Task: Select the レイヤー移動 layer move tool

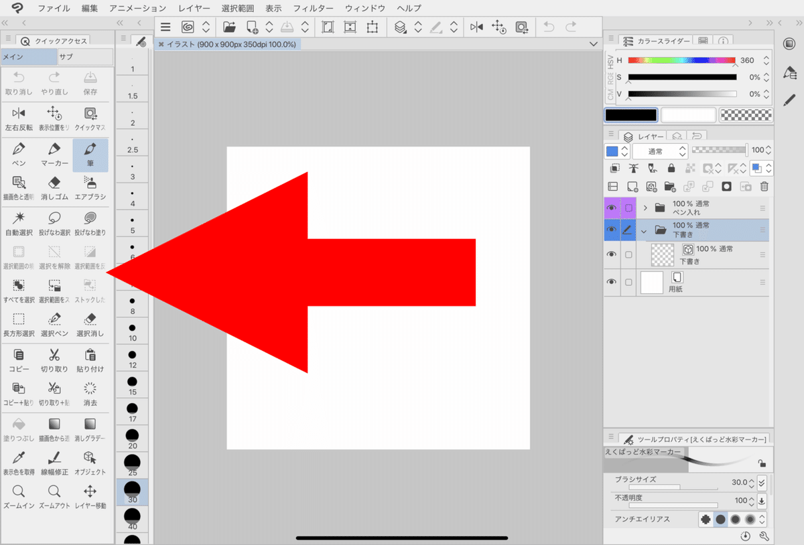Action: click(x=90, y=497)
